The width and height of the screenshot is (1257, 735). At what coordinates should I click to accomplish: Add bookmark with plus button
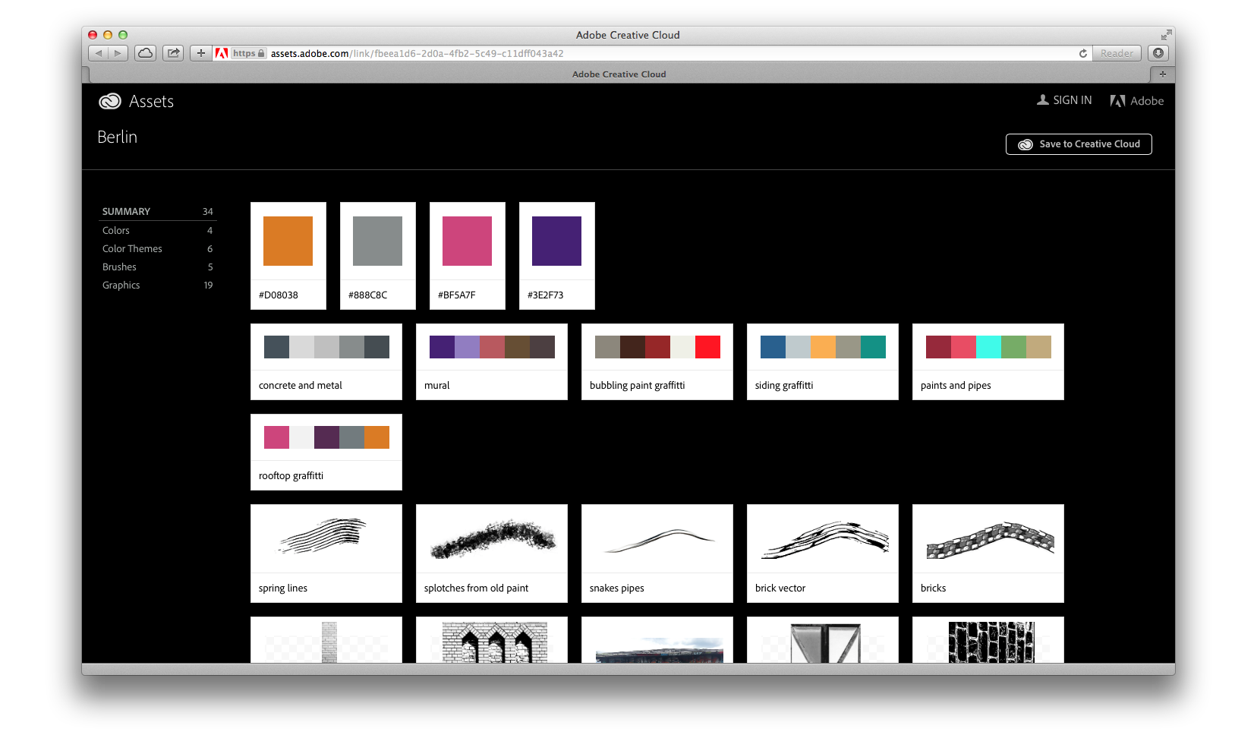200,53
